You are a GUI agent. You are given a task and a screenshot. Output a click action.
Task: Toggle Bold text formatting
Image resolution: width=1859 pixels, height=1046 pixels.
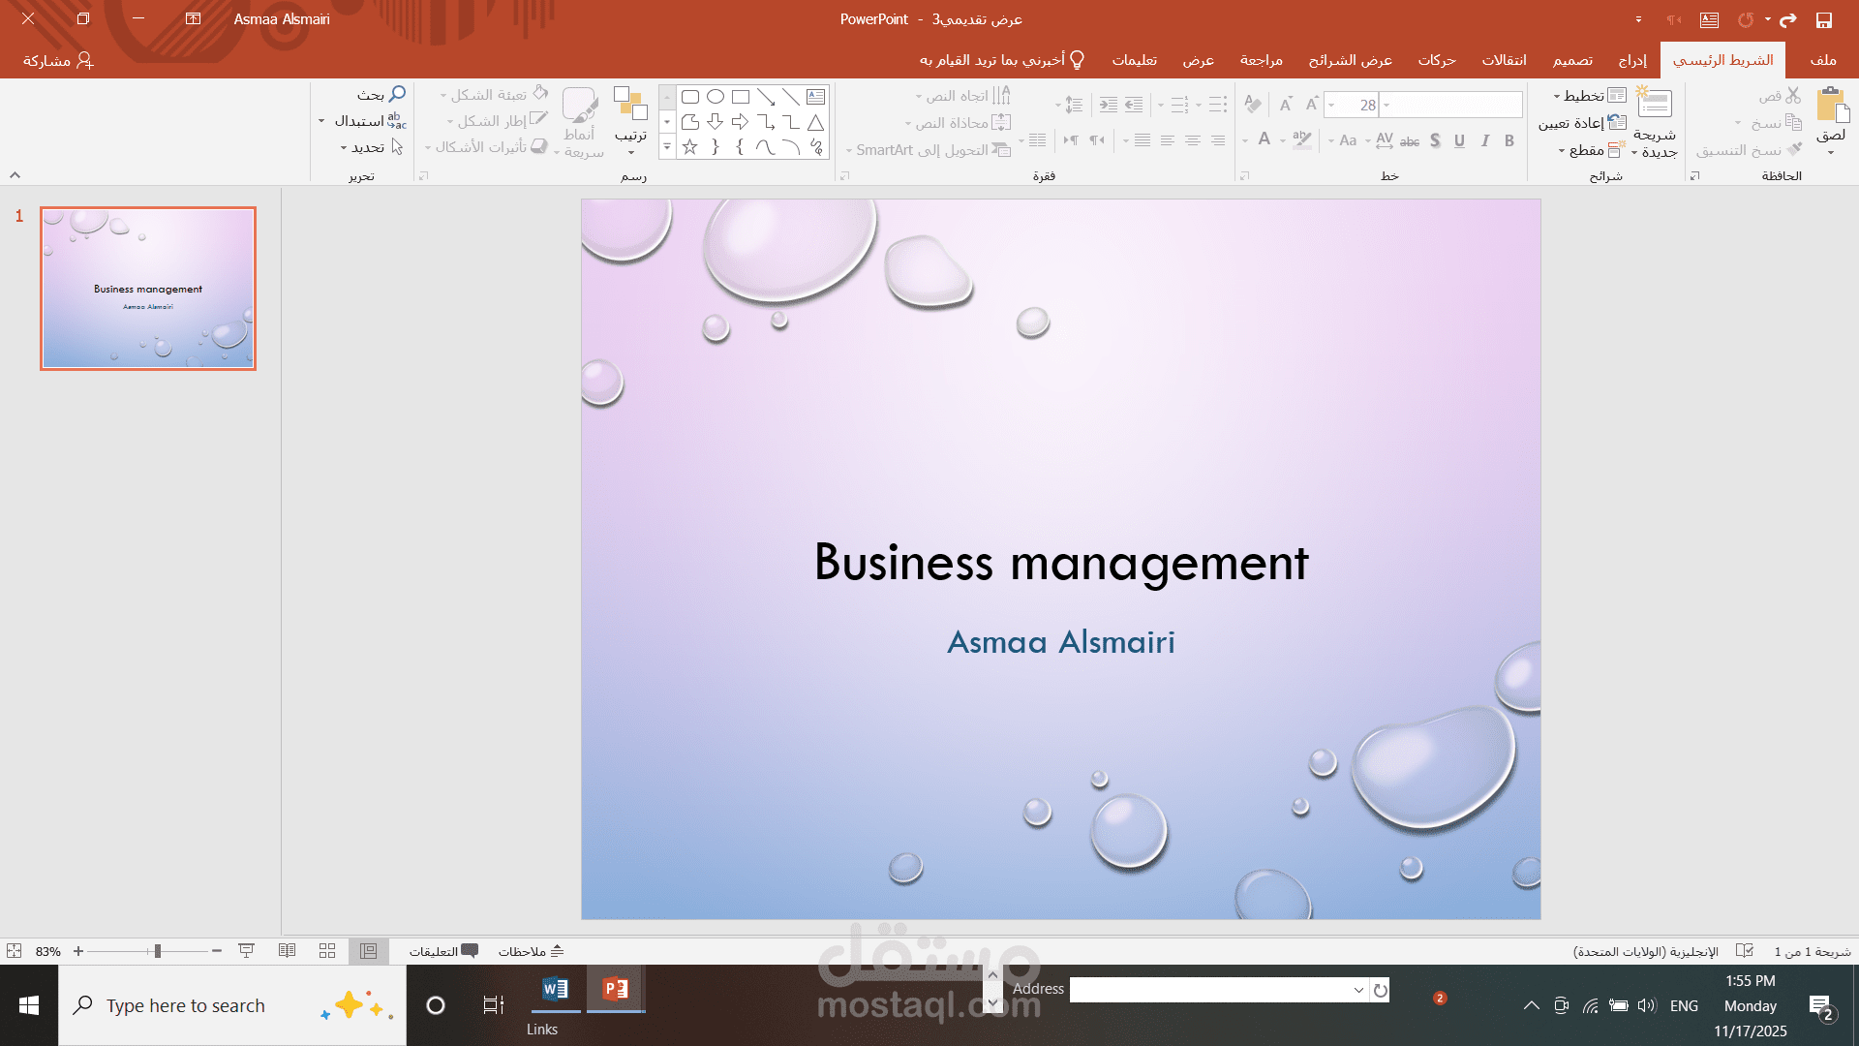pos(1509,140)
